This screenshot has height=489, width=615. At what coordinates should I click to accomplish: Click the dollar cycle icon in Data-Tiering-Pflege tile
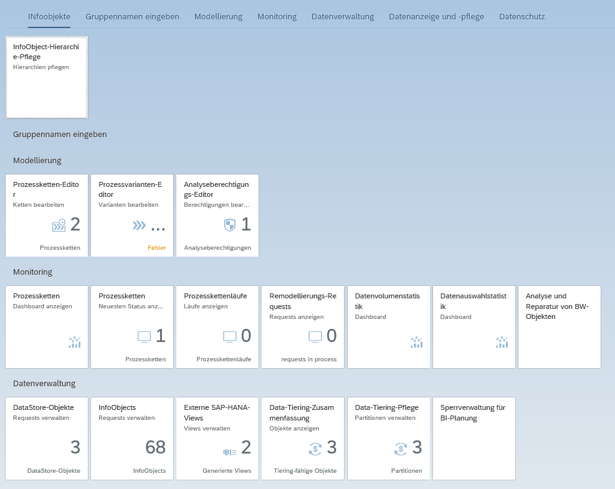pos(401,448)
